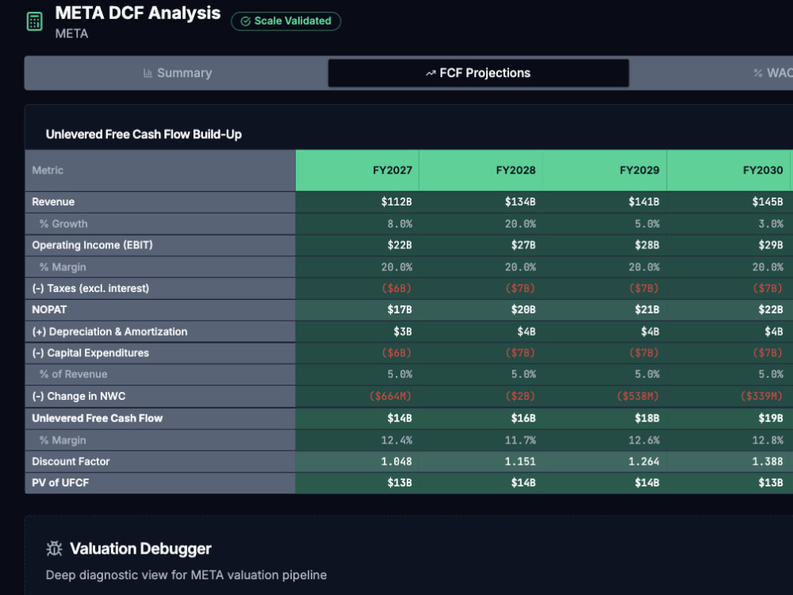Click NWC change value ($664M)
The height and width of the screenshot is (595, 793).
coord(390,396)
